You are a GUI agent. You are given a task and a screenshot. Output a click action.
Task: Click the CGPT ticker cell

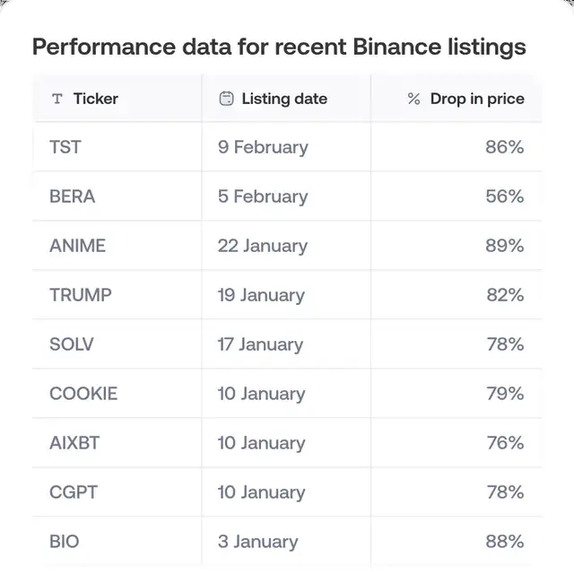[x=74, y=492]
